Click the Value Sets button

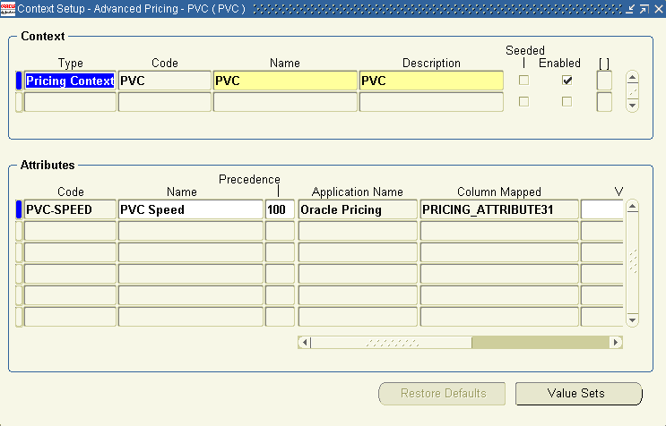click(578, 394)
